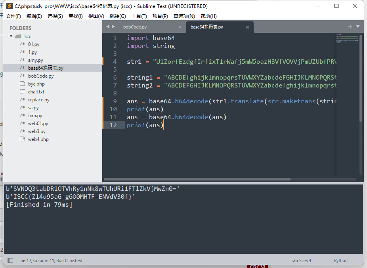The image size is (367, 268).
Task: Click the file icon beside web4.php
Action: 23,139
